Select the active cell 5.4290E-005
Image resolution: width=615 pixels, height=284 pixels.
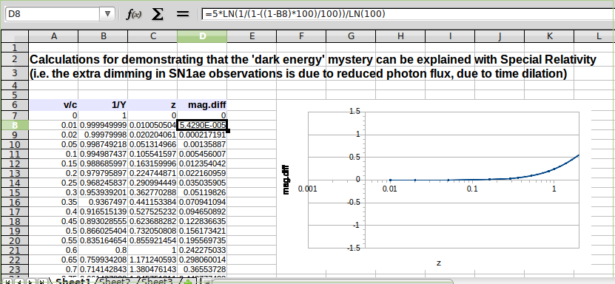(x=202, y=125)
